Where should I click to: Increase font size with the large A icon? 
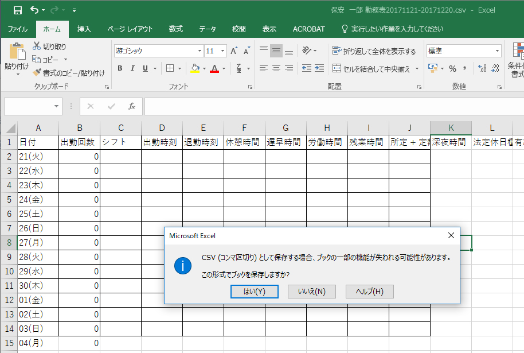[234, 51]
